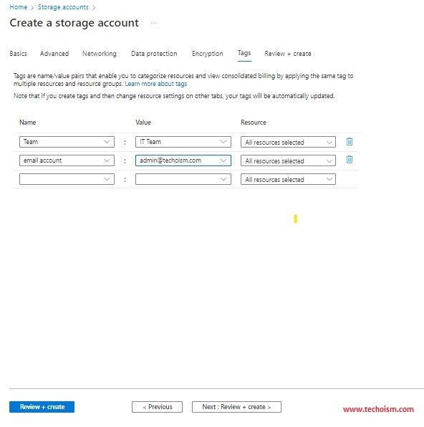Image resolution: width=424 pixels, height=427 pixels.
Task: Open admin@techoism.com value dropdown
Action: click(x=223, y=160)
